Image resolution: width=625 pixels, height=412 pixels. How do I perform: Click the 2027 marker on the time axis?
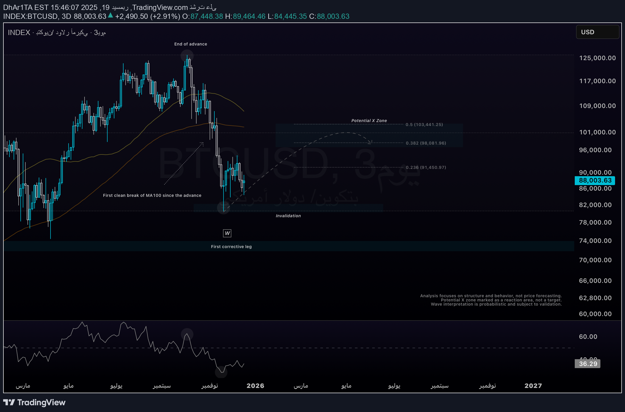[x=533, y=386]
